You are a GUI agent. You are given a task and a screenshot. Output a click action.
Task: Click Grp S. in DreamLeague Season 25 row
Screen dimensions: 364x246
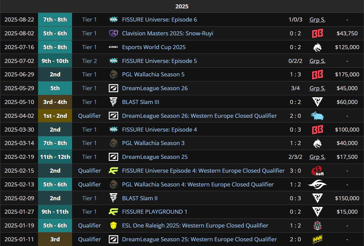317,157
